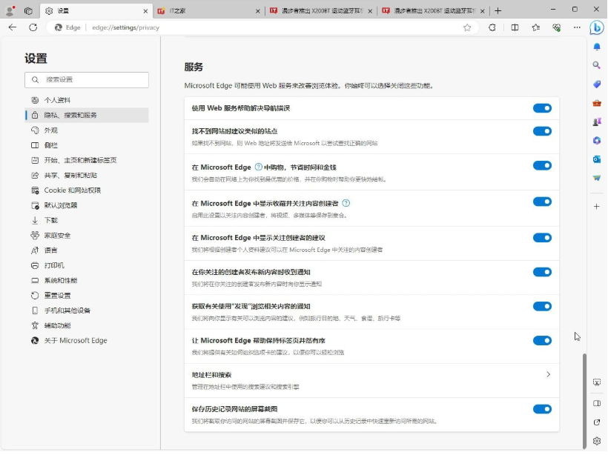The height and width of the screenshot is (455, 608).
Task: Close the 设置 tab
Action: point(145,11)
